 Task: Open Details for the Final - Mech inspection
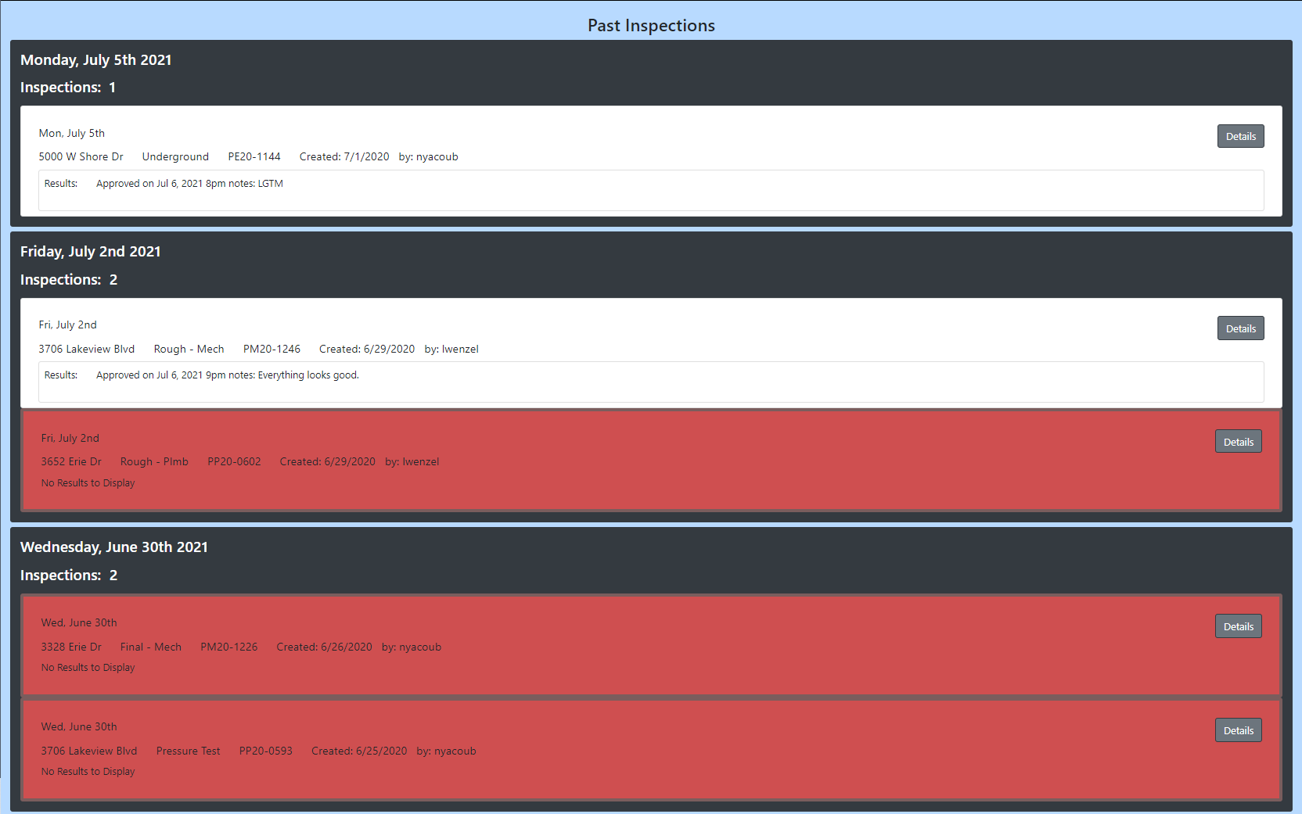tap(1238, 626)
